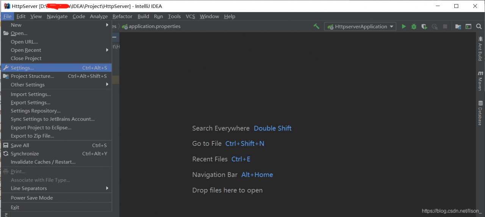
Task: Open the Analyze menu
Action: (99, 16)
